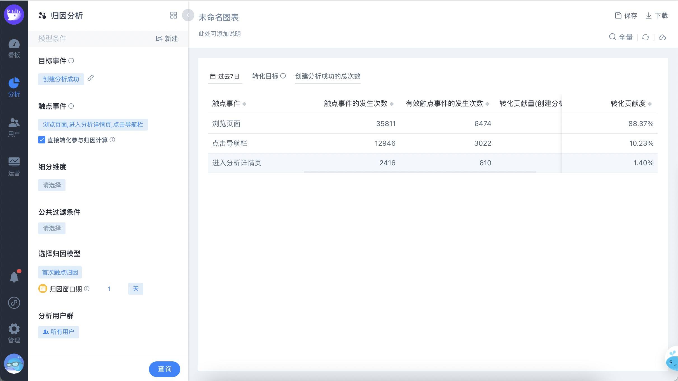Click the table horizontal scrollbar
678x381 pixels.
[x=420, y=171]
